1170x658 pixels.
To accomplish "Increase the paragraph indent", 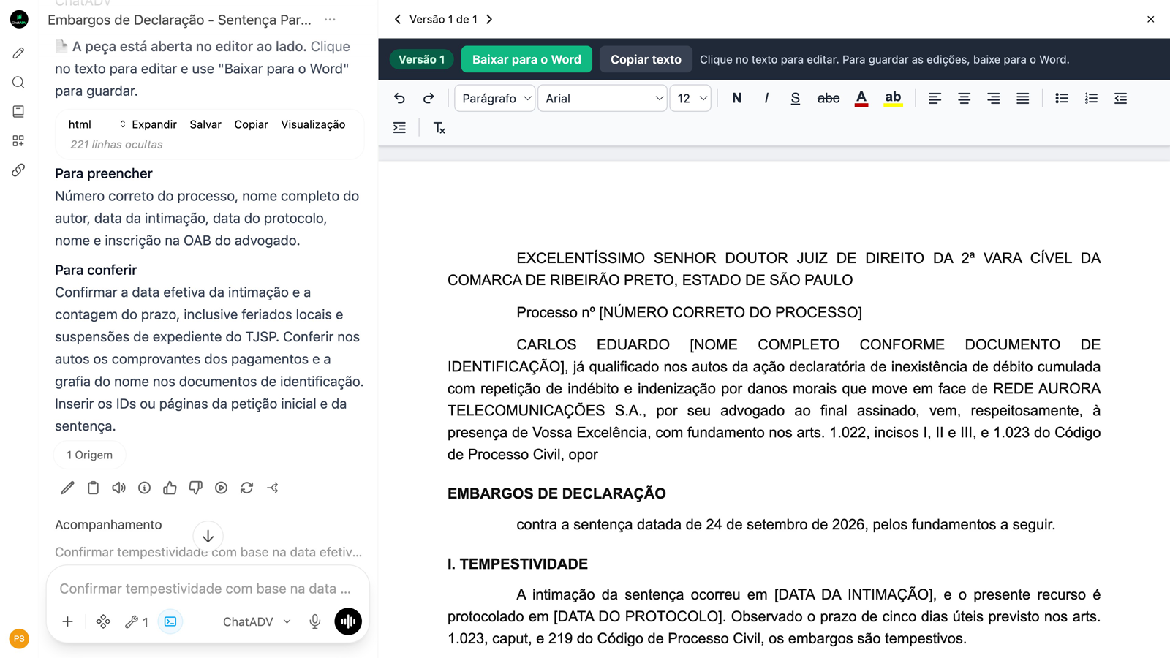I will (x=399, y=128).
